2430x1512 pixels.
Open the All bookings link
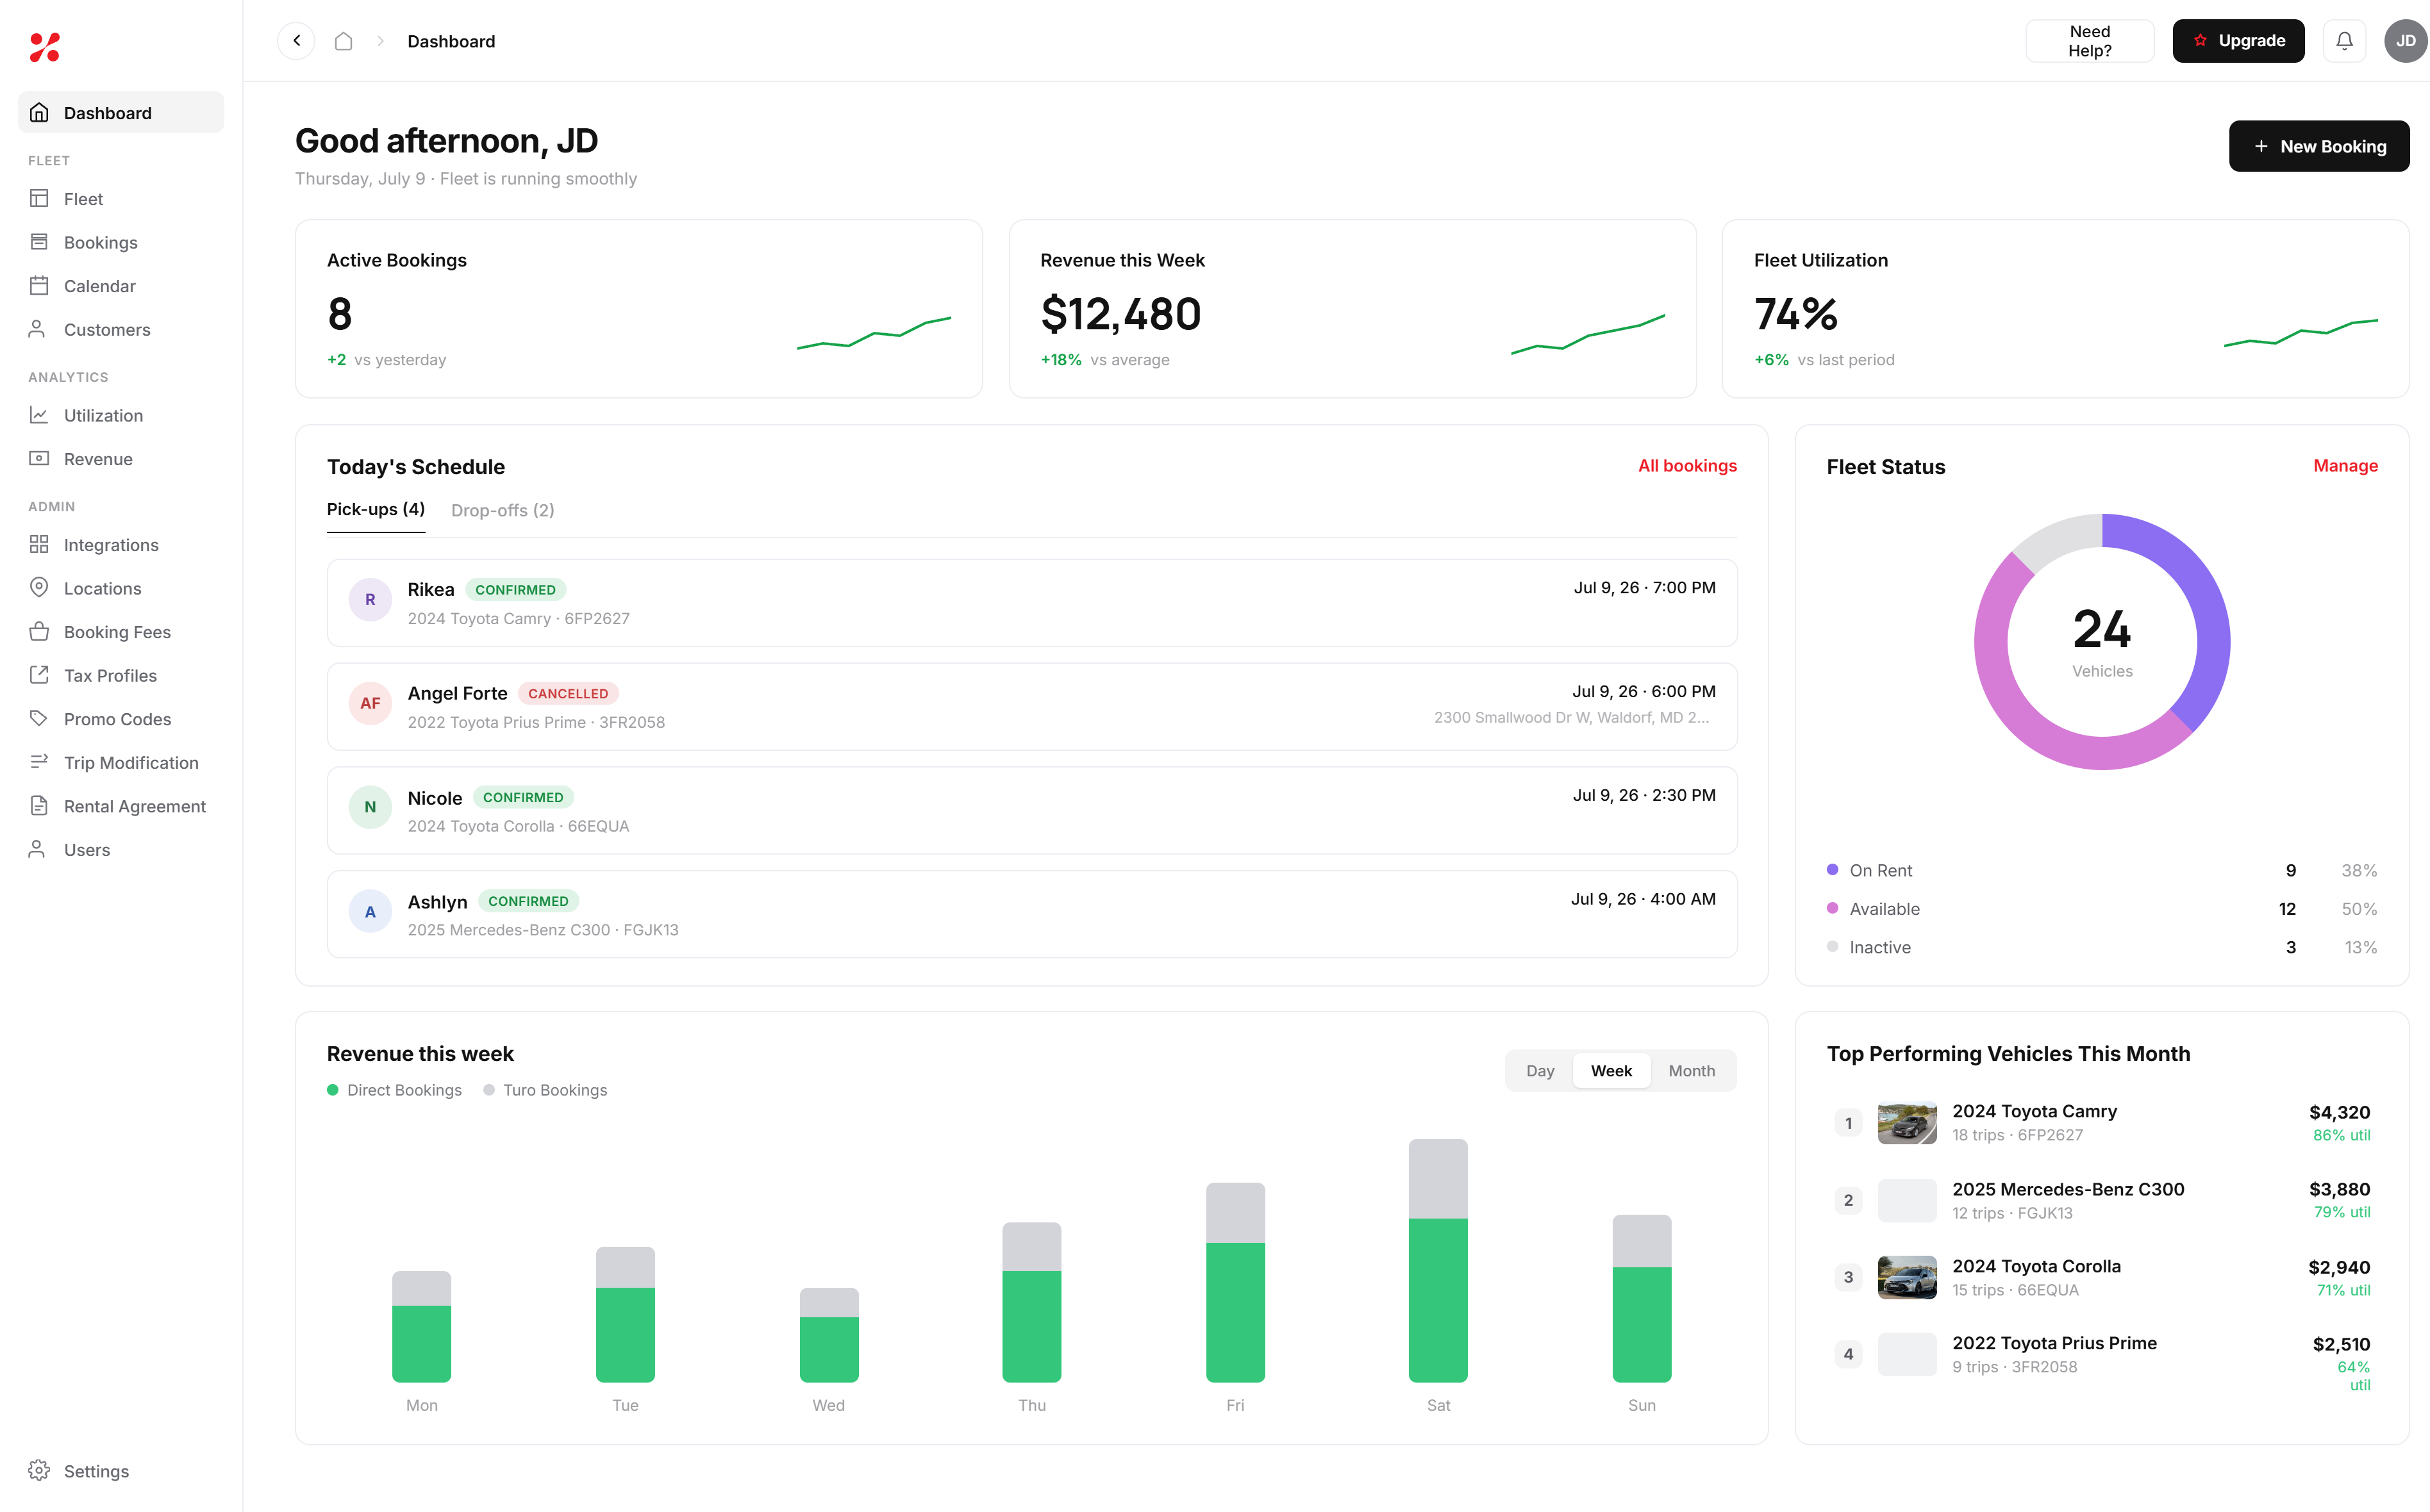(1686, 466)
